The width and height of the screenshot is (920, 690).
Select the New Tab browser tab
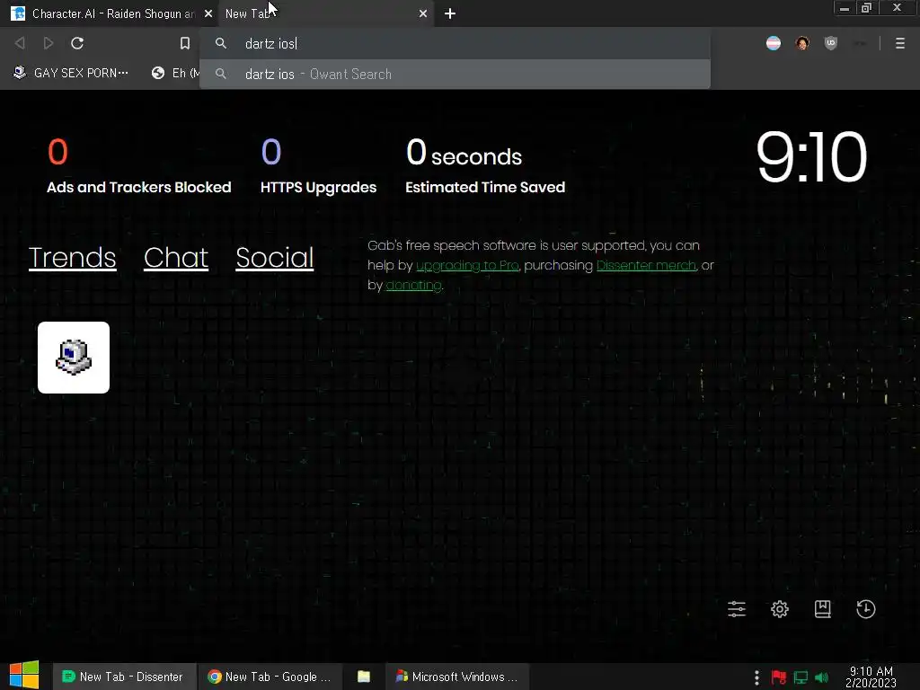click(x=325, y=13)
